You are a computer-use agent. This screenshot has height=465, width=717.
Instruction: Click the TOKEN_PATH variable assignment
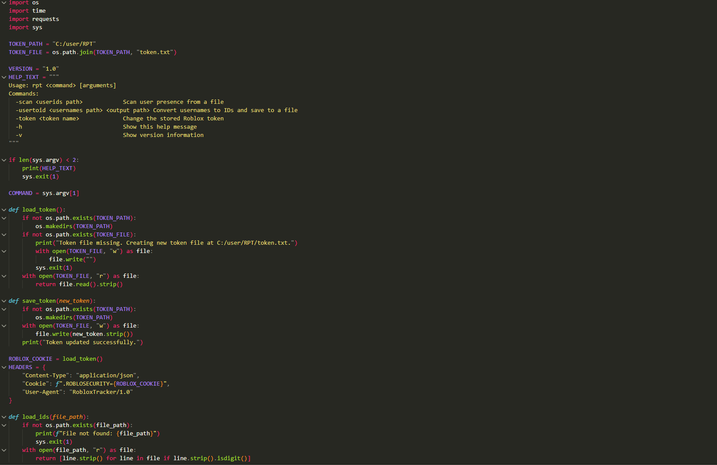[x=25, y=44]
